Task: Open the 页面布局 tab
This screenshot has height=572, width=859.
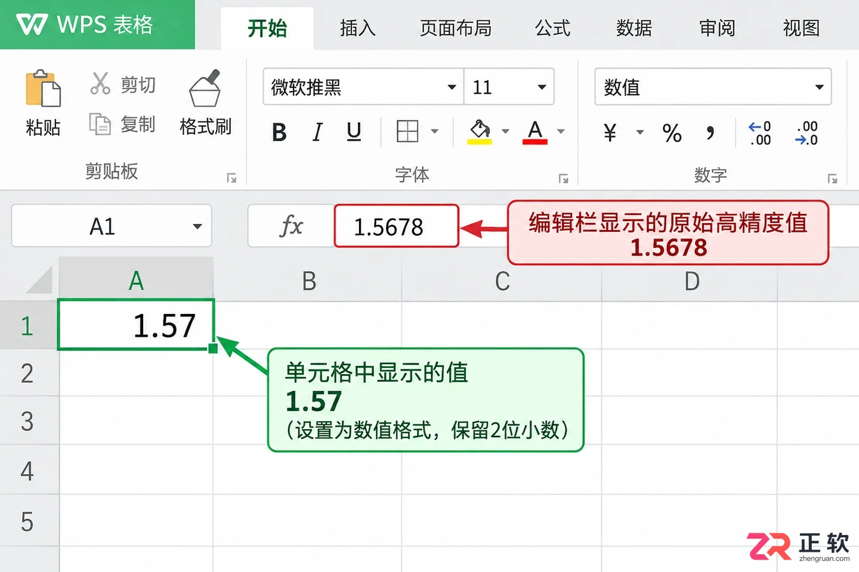Action: pos(456,28)
